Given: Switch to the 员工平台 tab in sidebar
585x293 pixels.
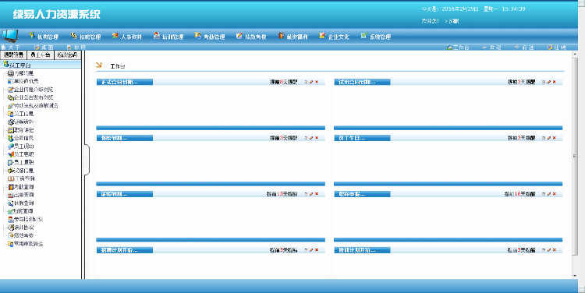Looking at the screenshot, I should point(41,55).
